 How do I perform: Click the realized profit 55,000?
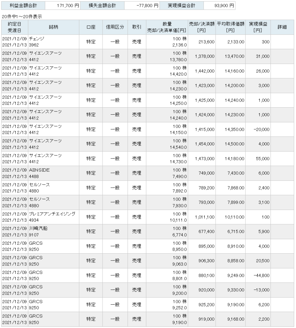(263, 159)
